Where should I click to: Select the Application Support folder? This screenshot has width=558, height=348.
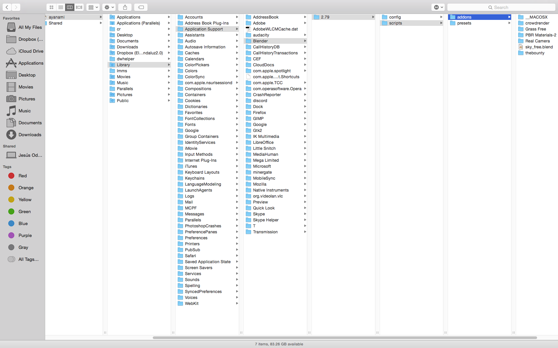pyautogui.click(x=207, y=29)
